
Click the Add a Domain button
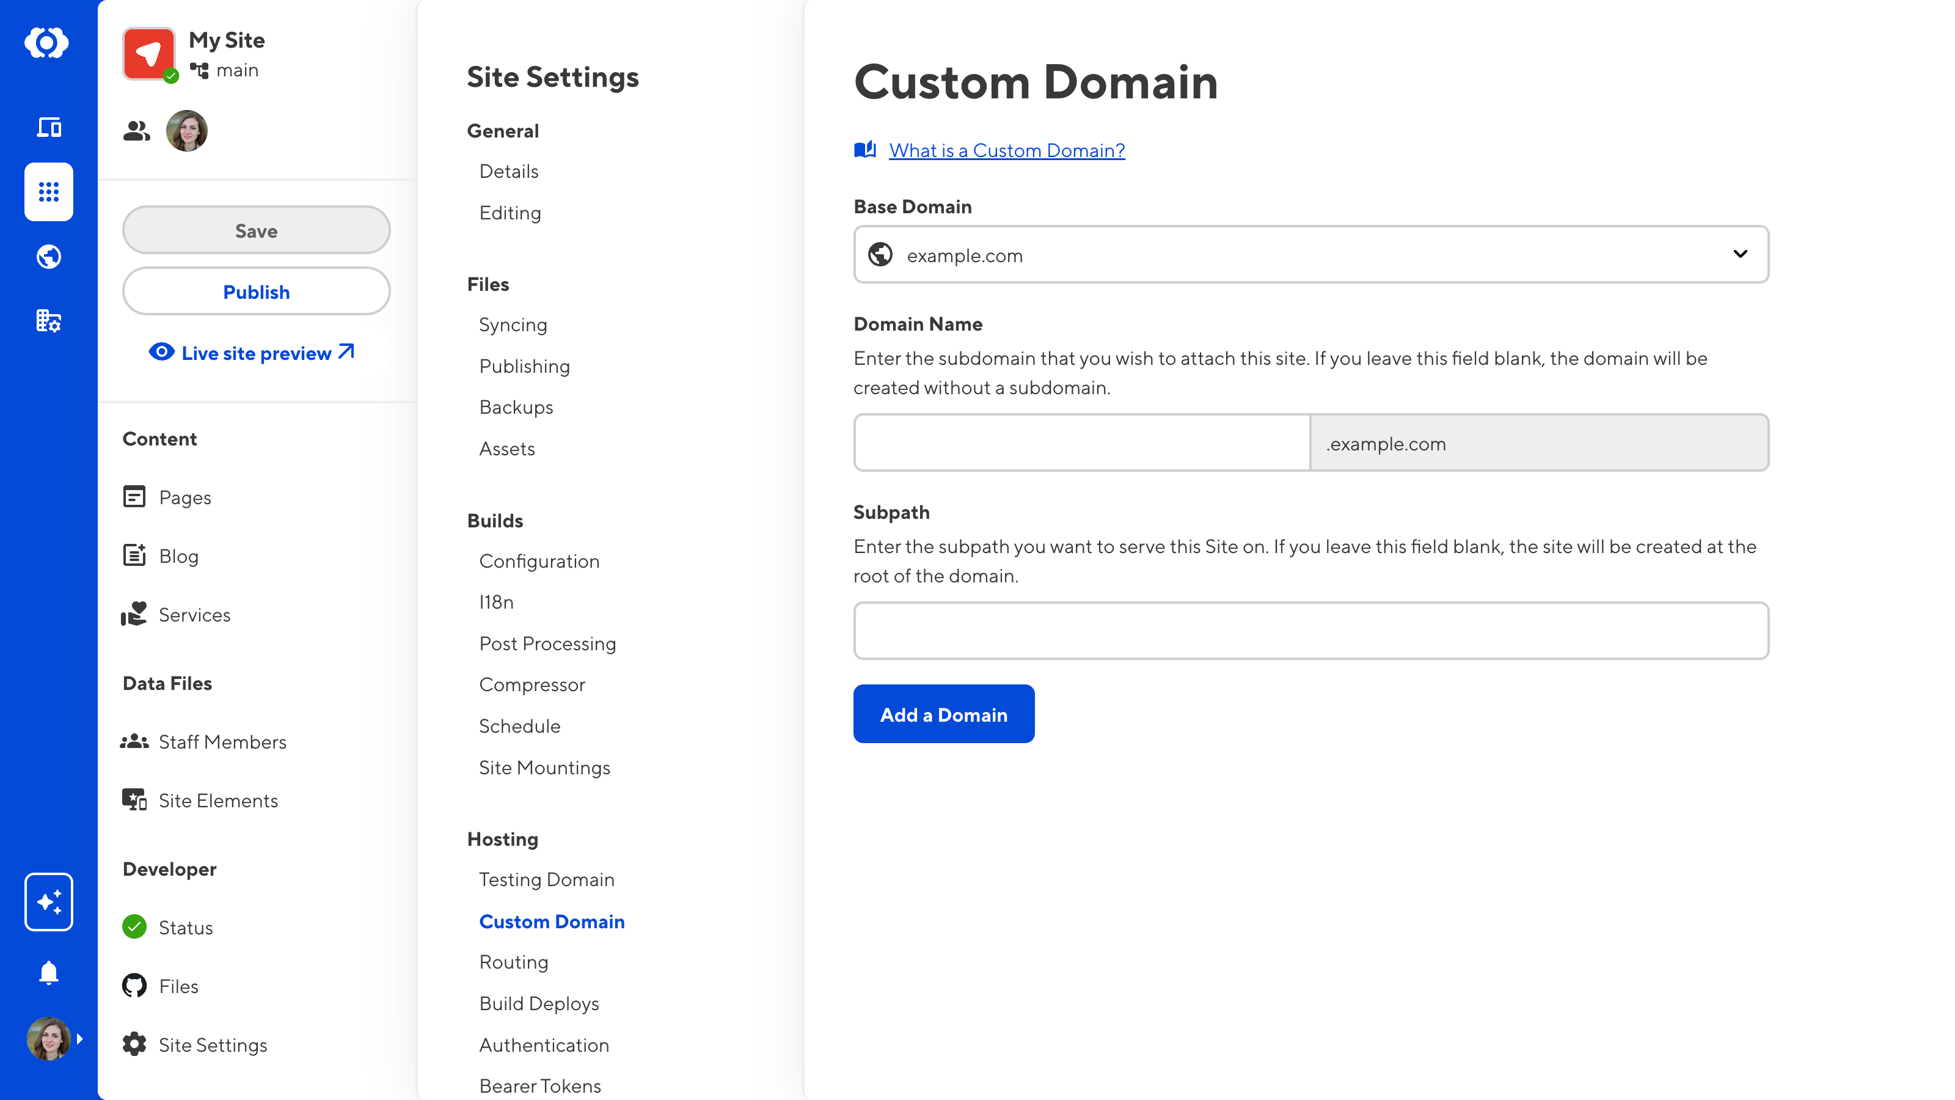[x=943, y=714]
